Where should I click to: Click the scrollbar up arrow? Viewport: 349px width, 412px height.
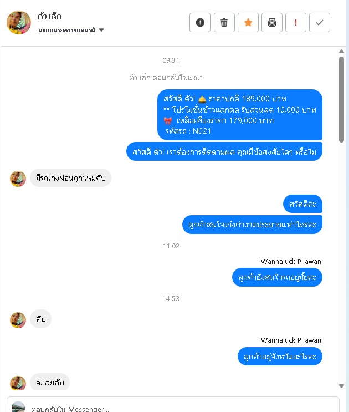341,52
